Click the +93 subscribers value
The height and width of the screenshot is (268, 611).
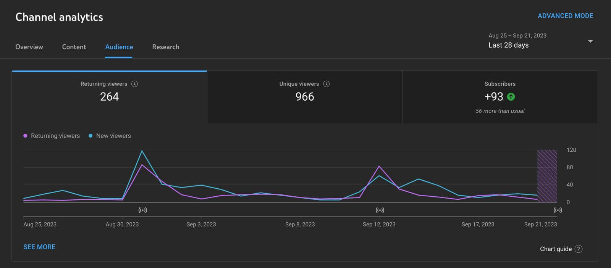point(494,97)
